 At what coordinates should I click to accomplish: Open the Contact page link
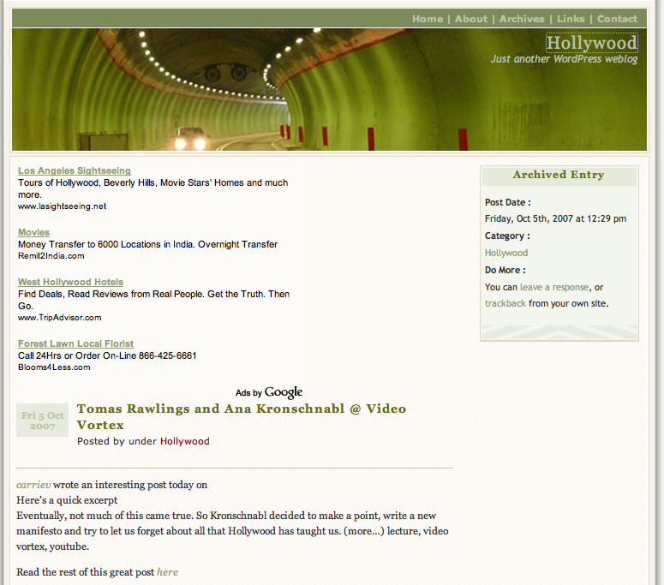(617, 19)
